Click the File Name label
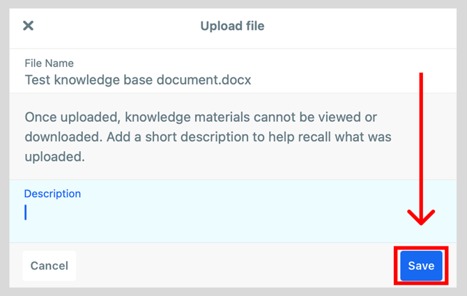467x296 pixels. (x=49, y=63)
